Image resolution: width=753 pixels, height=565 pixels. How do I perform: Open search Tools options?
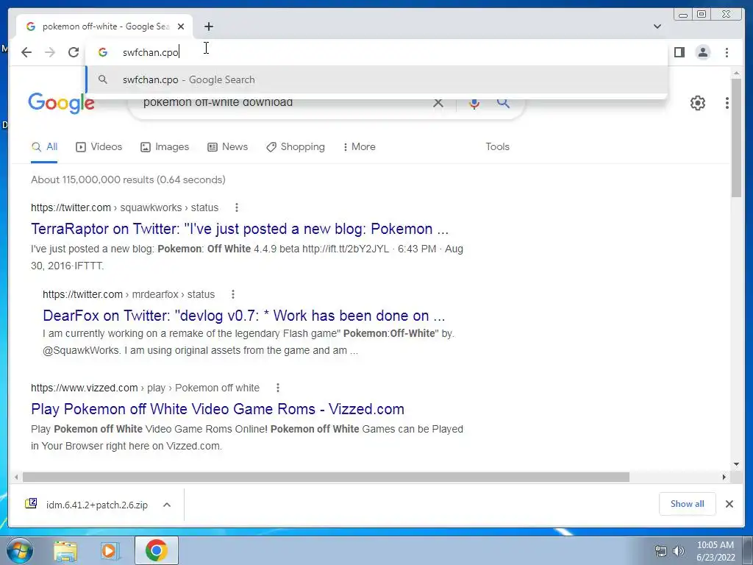click(498, 147)
